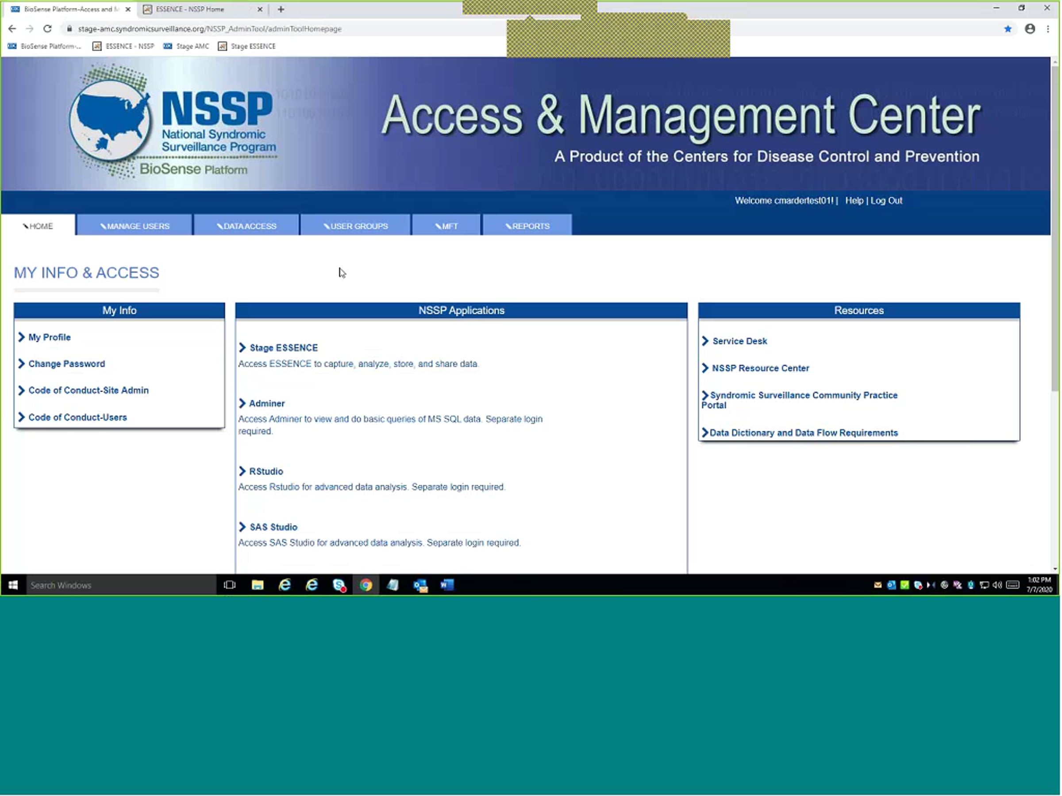Open Task View from the taskbar

(230, 585)
